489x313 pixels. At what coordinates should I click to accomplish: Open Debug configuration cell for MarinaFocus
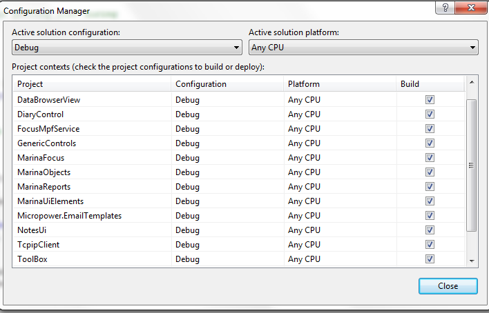point(228,158)
